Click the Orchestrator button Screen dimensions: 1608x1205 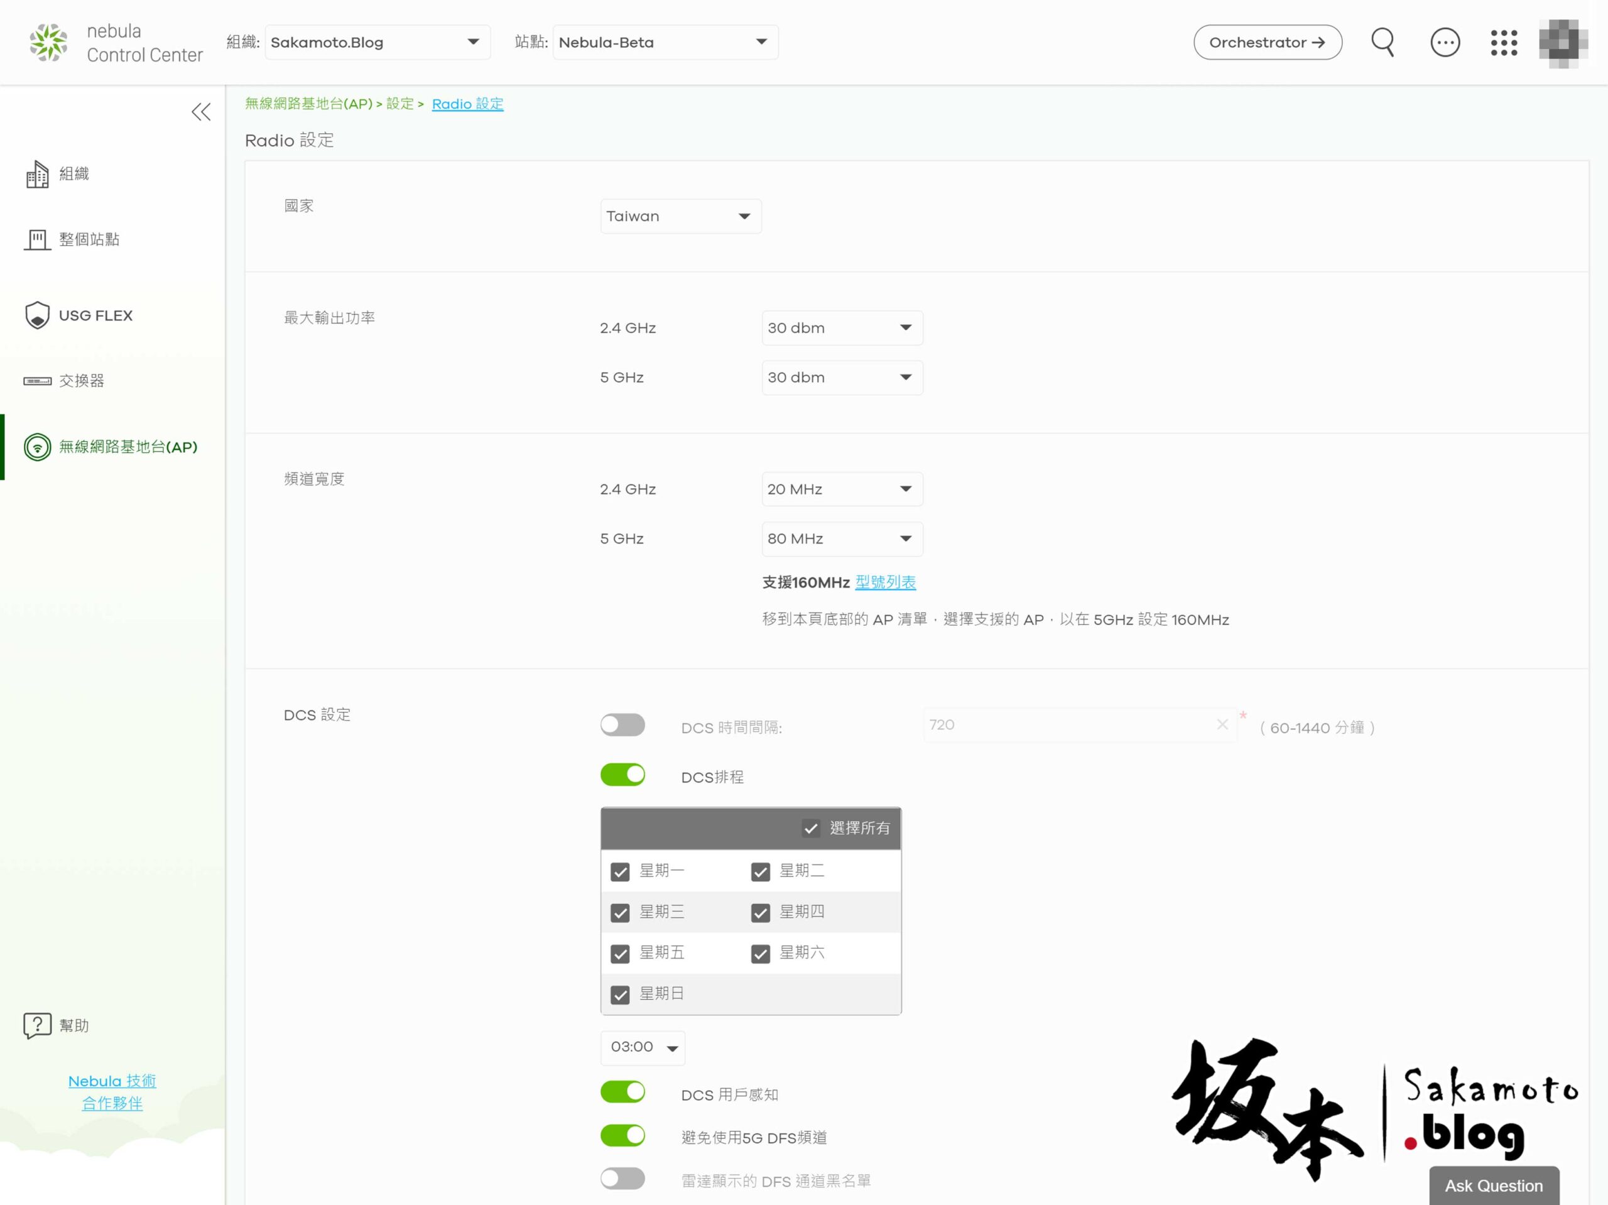point(1268,42)
